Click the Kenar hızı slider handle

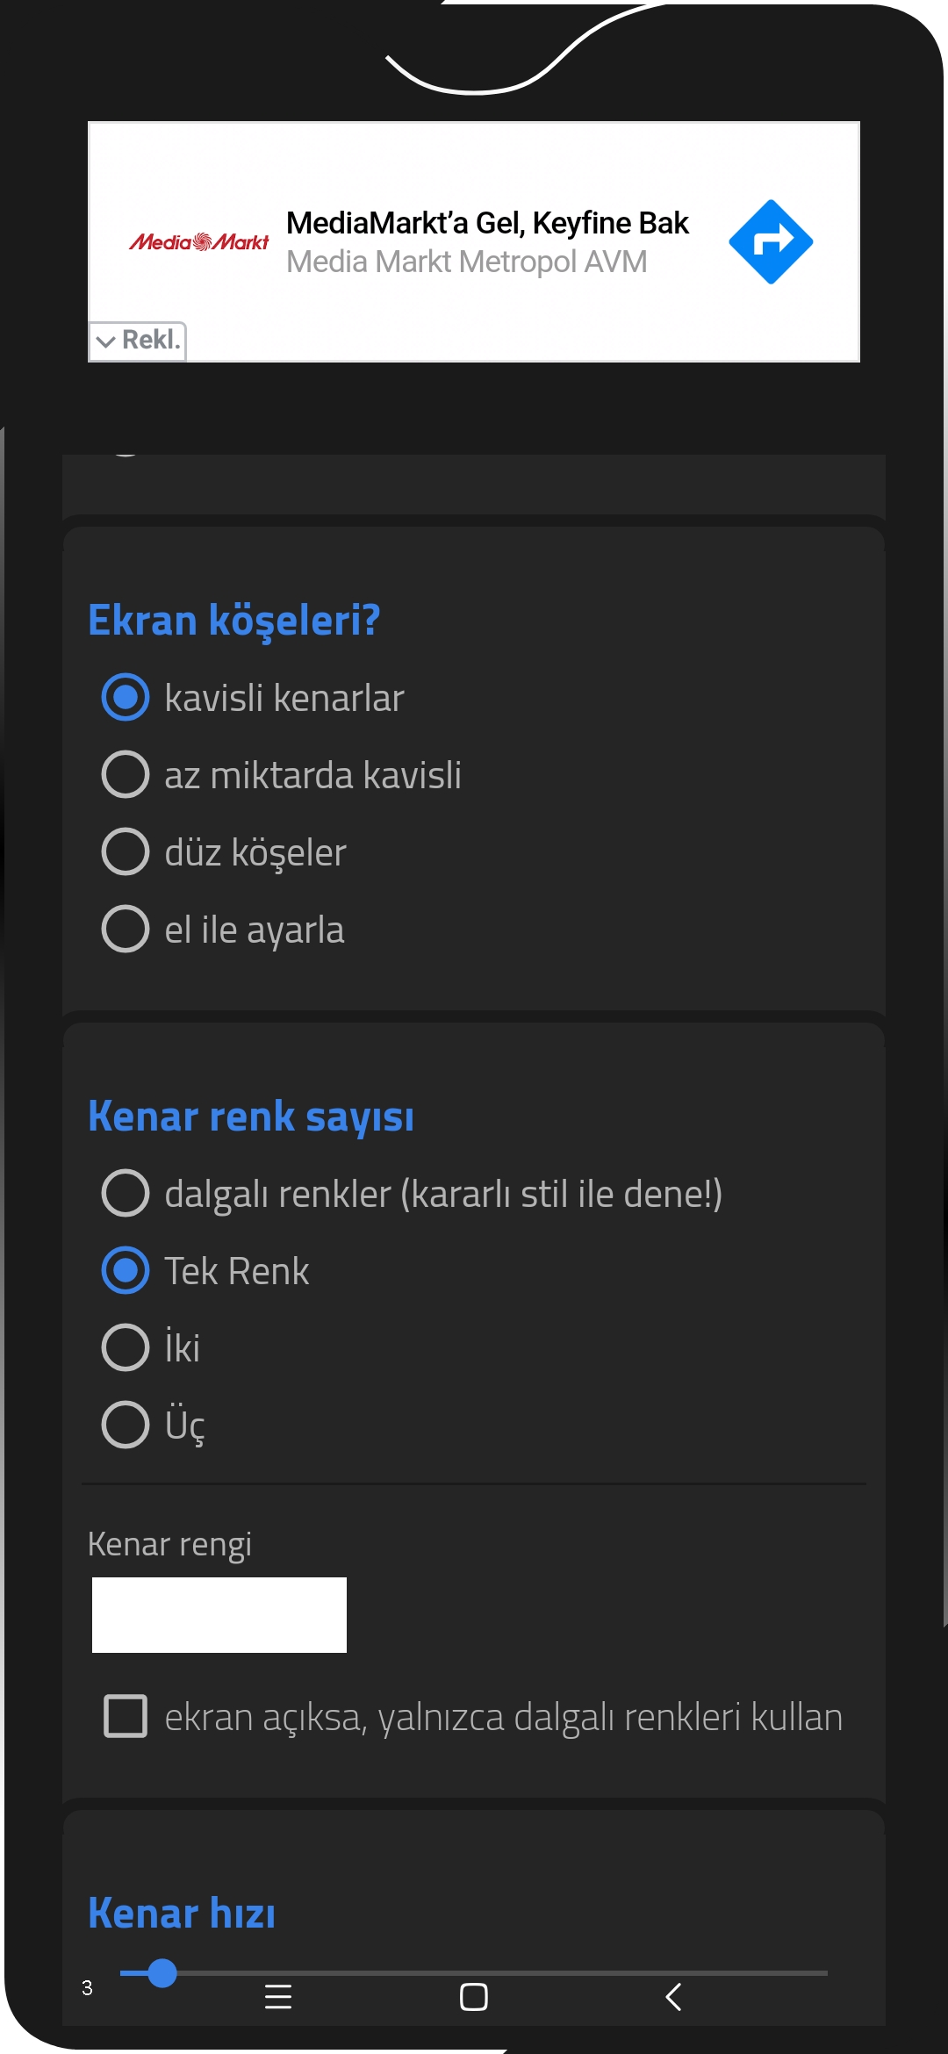(162, 1972)
